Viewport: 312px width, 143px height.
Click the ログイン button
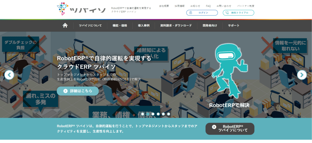pyautogui.click(x=202, y=13)
